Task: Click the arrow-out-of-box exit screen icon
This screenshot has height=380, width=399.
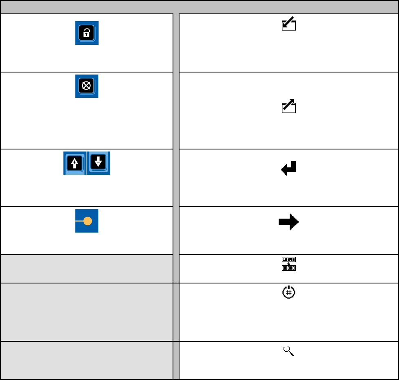Action: coord(289,106)
